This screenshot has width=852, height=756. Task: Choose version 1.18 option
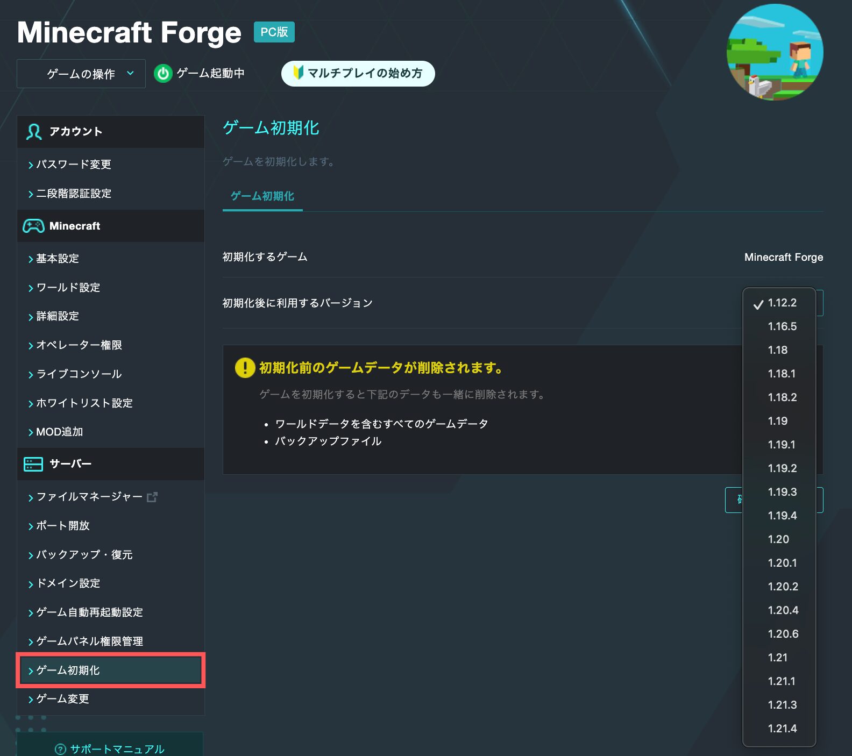coord(779,350)
